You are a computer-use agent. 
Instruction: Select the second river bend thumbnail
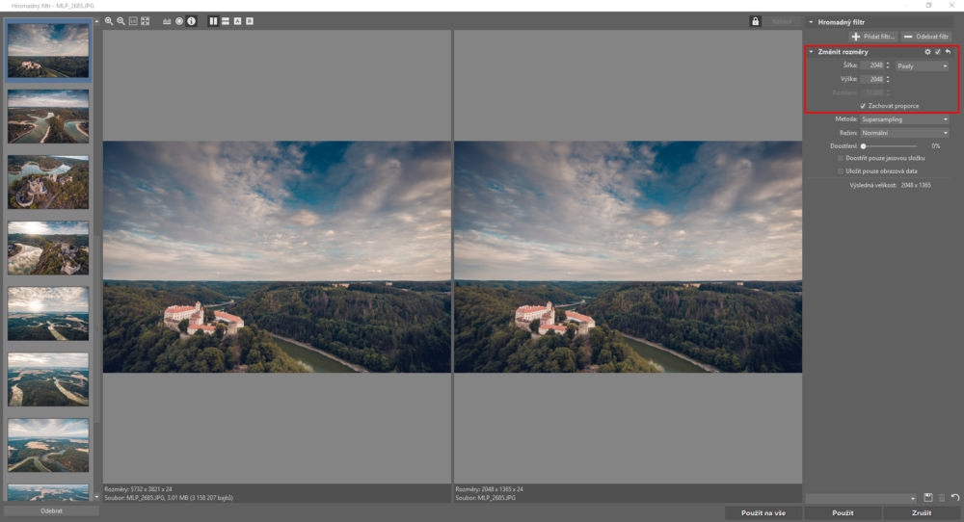[48, 117]
